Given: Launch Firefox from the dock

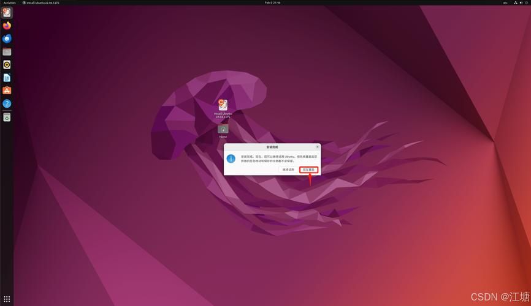Looking at the screenshot, I should (x=7, y=26).
